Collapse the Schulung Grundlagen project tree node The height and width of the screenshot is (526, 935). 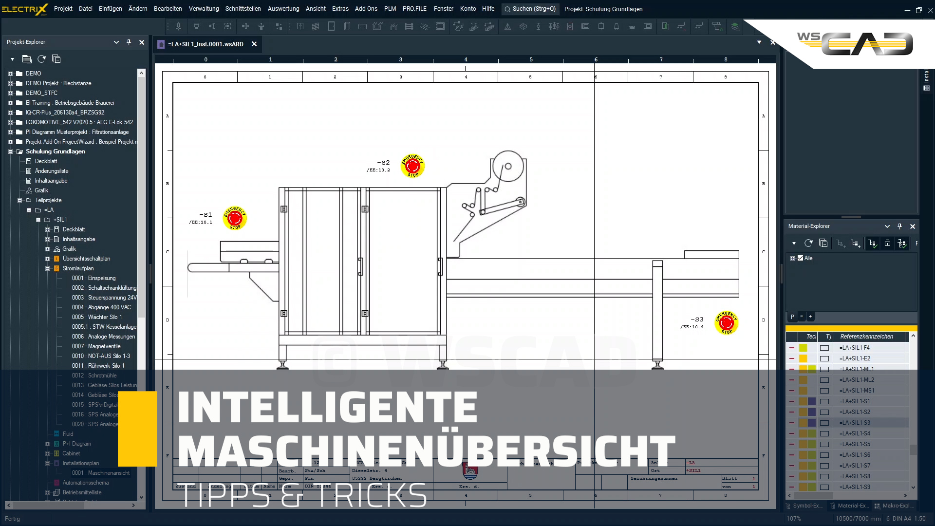(x=10, y=151)
